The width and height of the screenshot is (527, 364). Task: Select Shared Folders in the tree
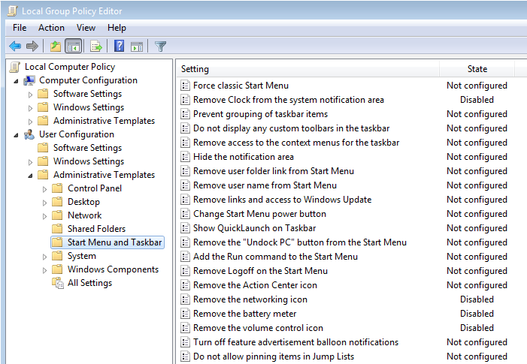96,229
